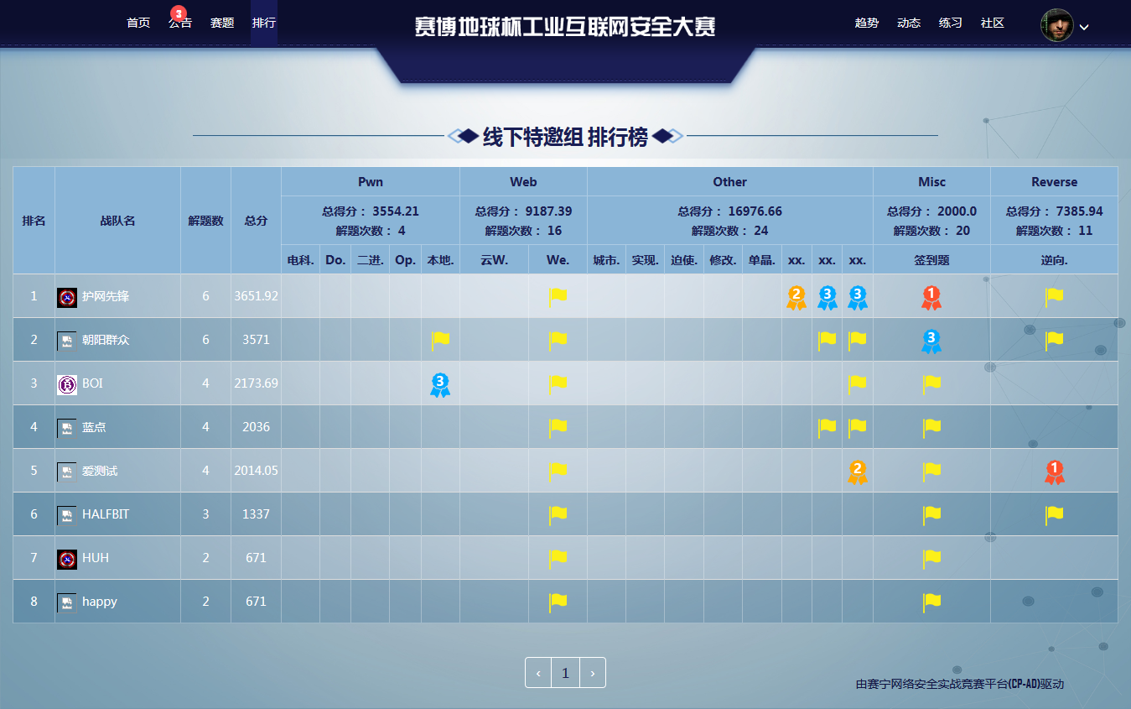This screenshot has width=1131, height=709.
Task: Open the 趋势 trends page
Action: tap(867, 23)
